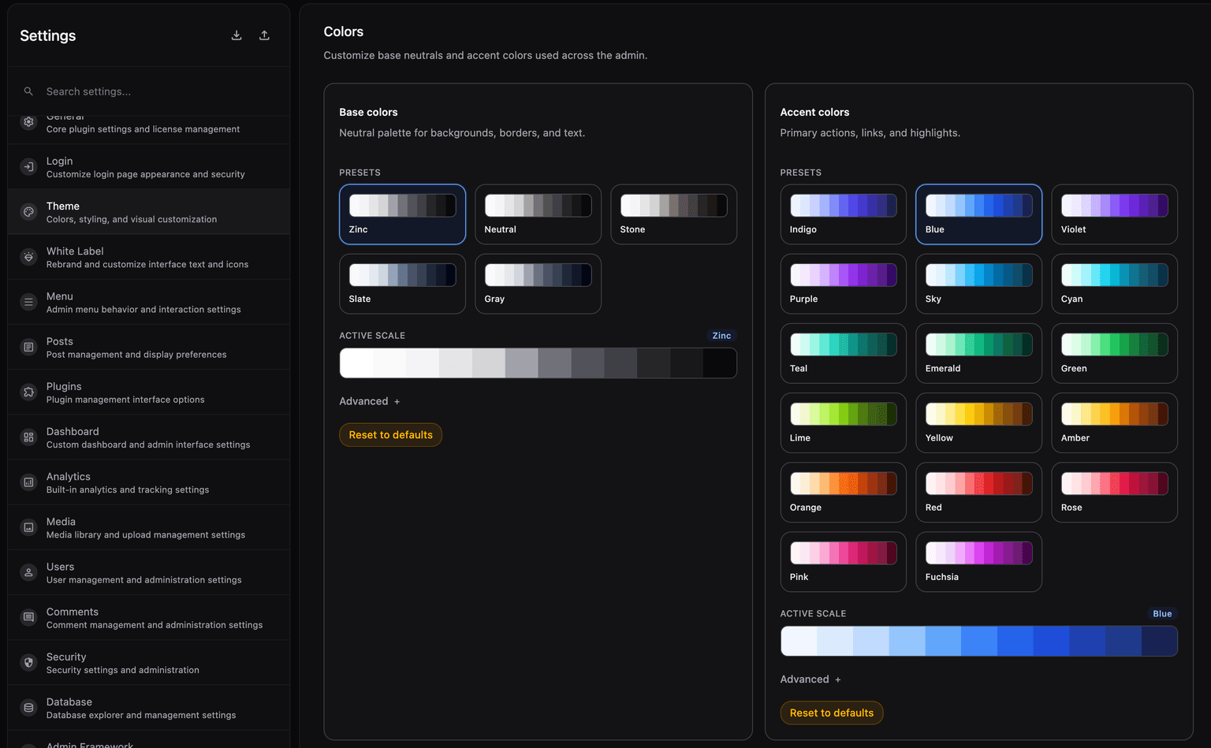Open the Posts settings in the sidebar

(x=148, y=347)
